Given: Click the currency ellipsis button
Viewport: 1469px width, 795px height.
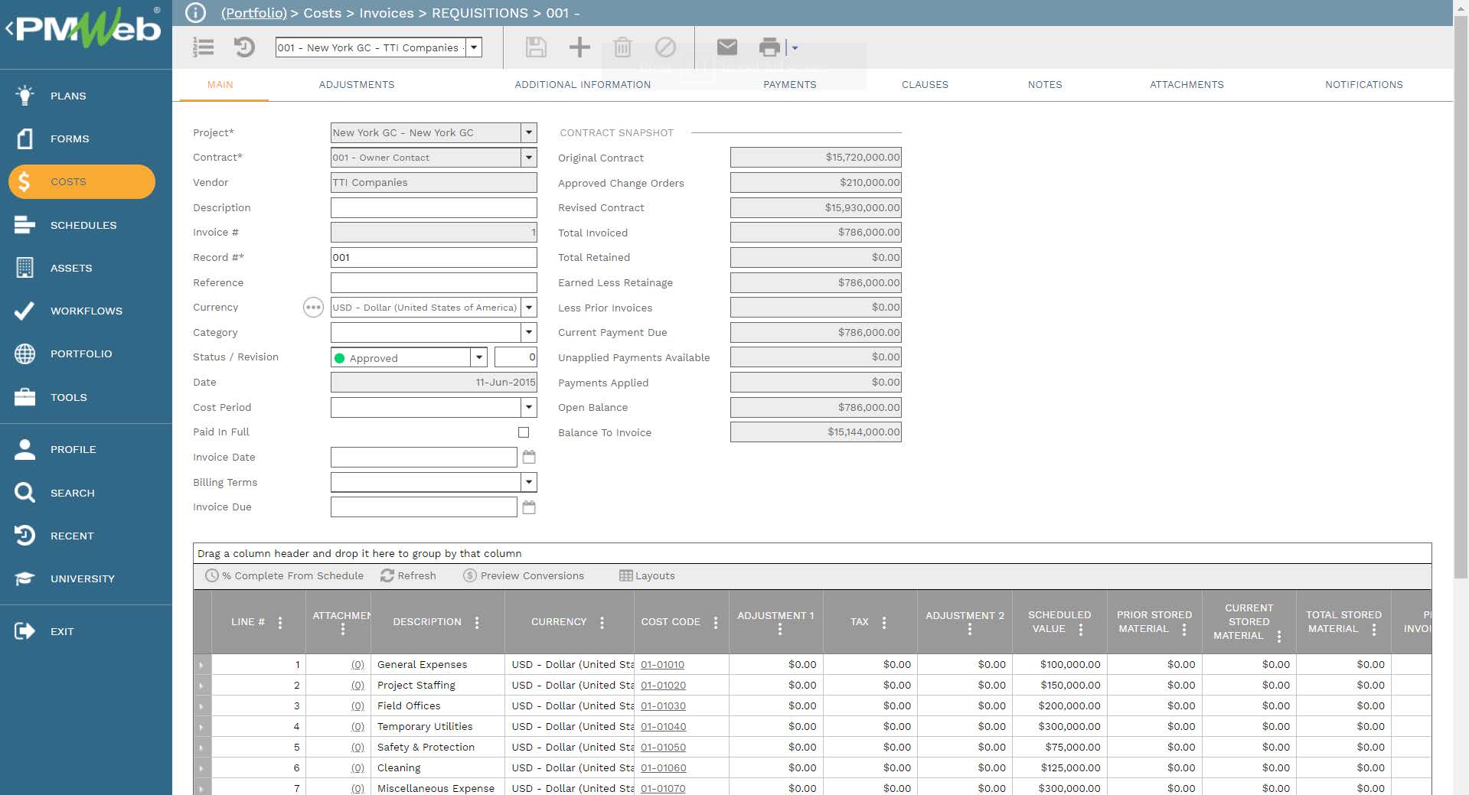Looking at the screenshot, I should click(313, 308).
